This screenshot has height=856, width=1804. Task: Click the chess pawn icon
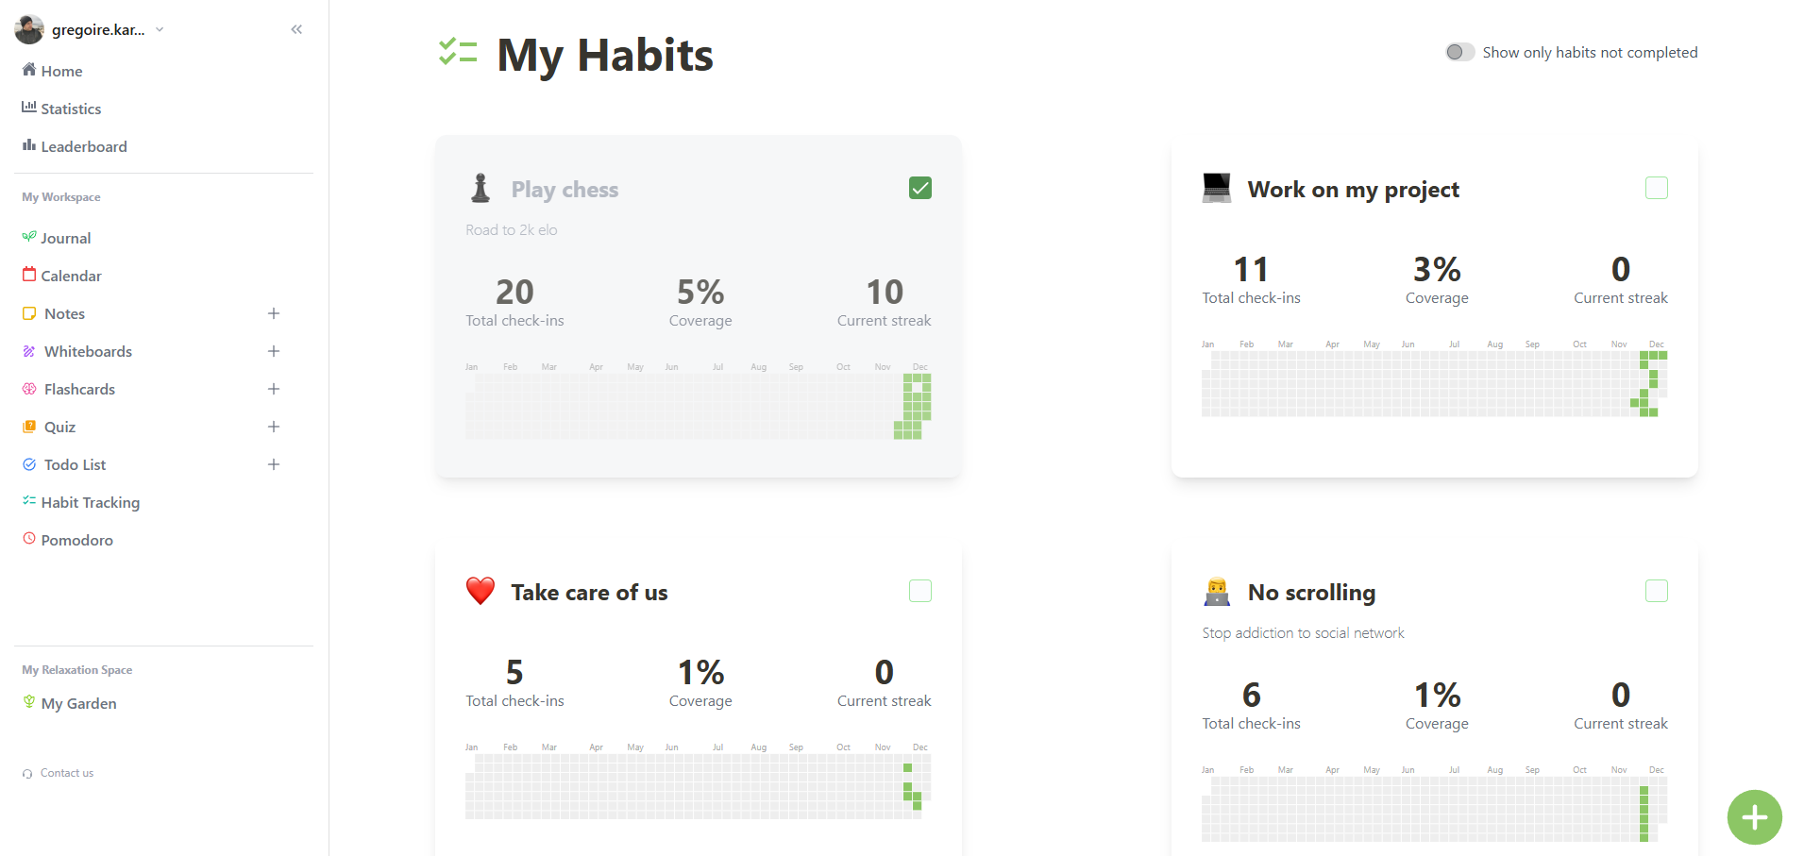click(x=481, y=189)
